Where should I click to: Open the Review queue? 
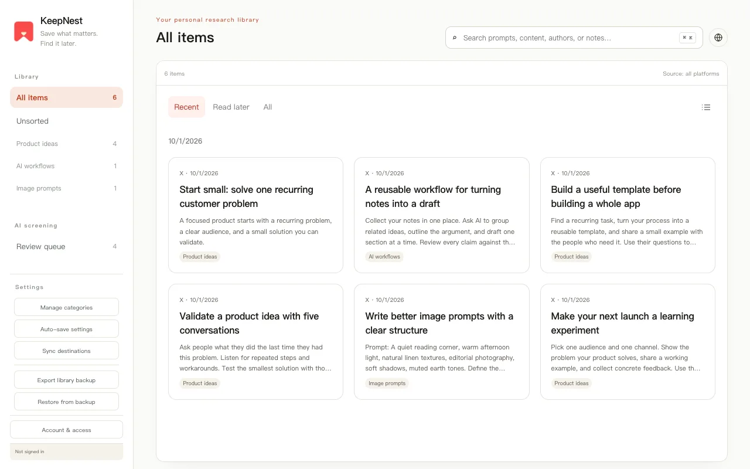pyautogui.click(x=66, y=246)
